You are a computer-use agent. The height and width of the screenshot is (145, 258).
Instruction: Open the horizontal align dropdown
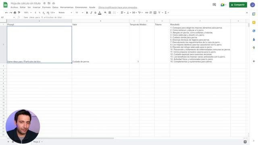tap(123, 12)
